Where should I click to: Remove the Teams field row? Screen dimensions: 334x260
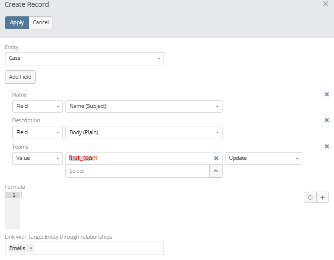pos(327,146)
